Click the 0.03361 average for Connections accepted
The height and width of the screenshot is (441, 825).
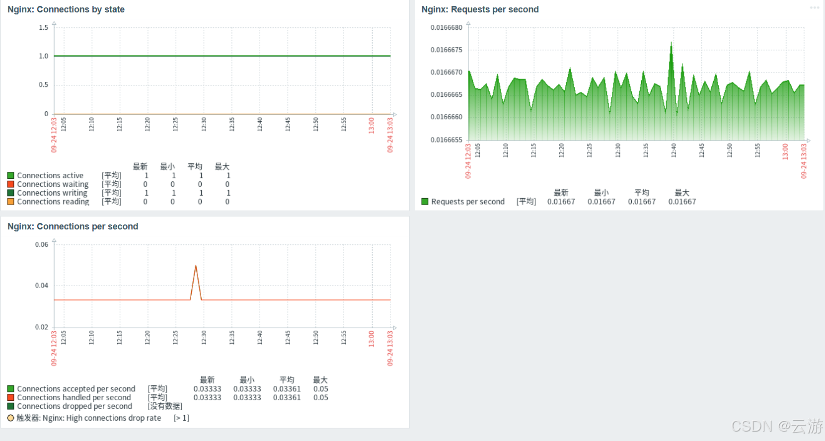pyautogui.click(x=287, y=389)
